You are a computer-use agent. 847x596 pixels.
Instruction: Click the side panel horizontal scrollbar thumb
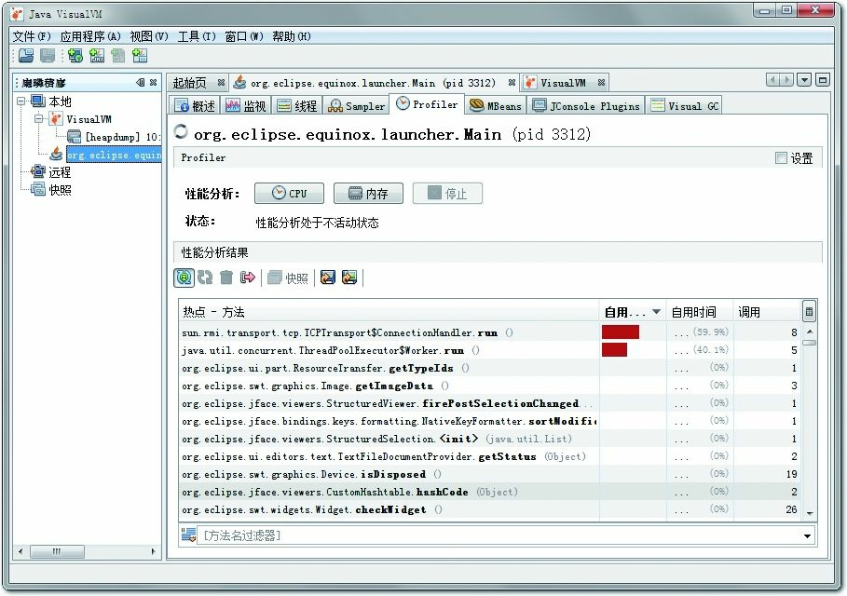(57, 551)
